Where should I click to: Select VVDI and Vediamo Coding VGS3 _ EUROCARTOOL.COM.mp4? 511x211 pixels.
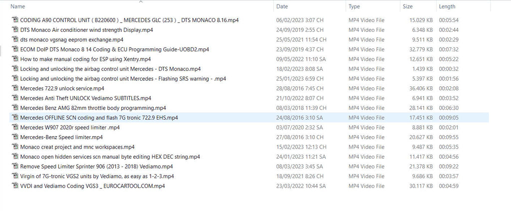click(x=92, y=186)
